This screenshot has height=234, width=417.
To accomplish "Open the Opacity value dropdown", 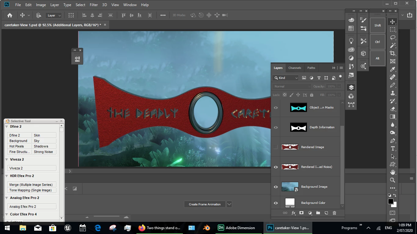I will 339,87.
